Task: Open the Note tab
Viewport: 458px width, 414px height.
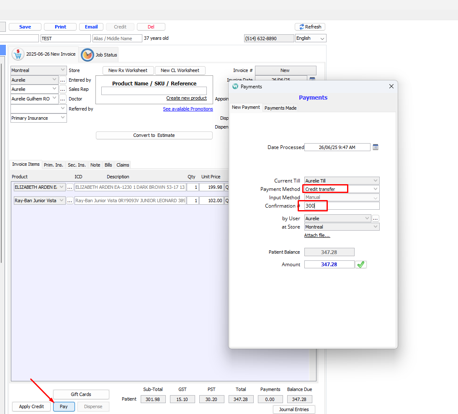Action: [x=95, y=165]
